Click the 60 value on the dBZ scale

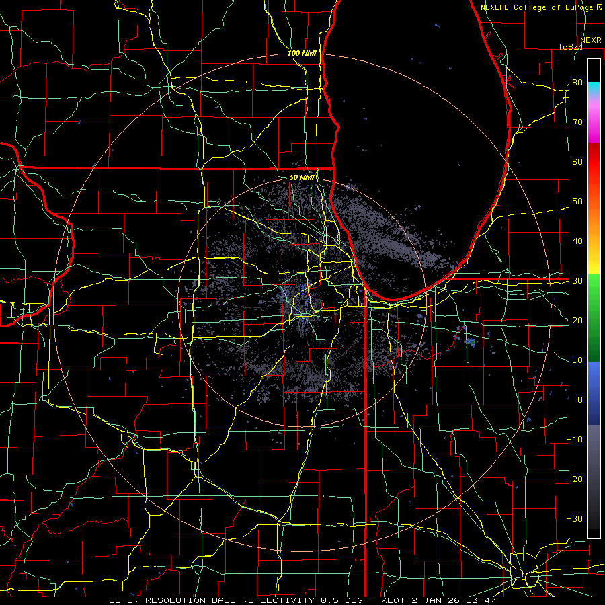(577, 161)
